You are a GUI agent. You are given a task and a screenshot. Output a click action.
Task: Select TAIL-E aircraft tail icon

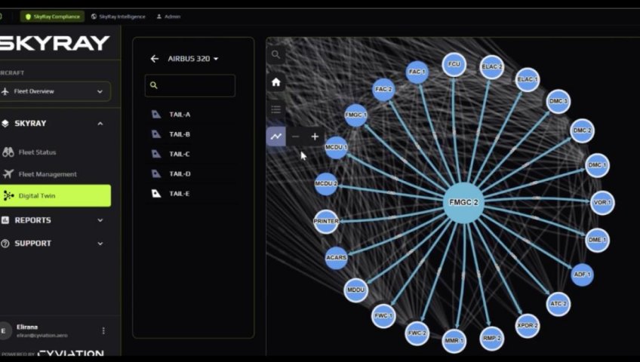pos(156,194)
